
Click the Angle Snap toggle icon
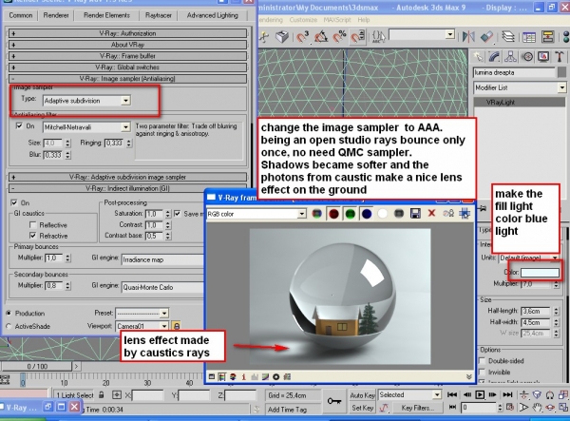coord(321,36)
